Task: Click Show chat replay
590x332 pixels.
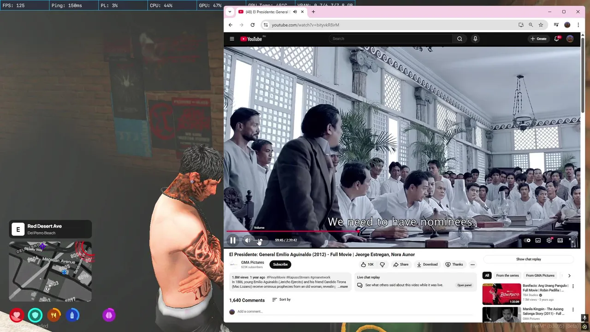Action: (x=529, y=259)
